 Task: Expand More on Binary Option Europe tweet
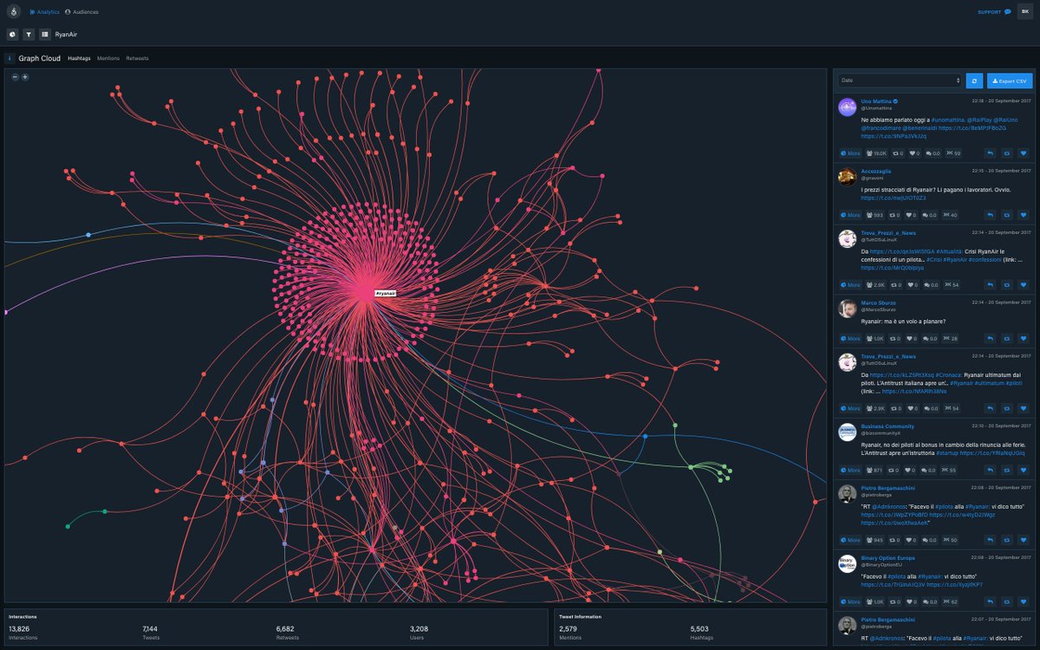(x=850, y=601)
